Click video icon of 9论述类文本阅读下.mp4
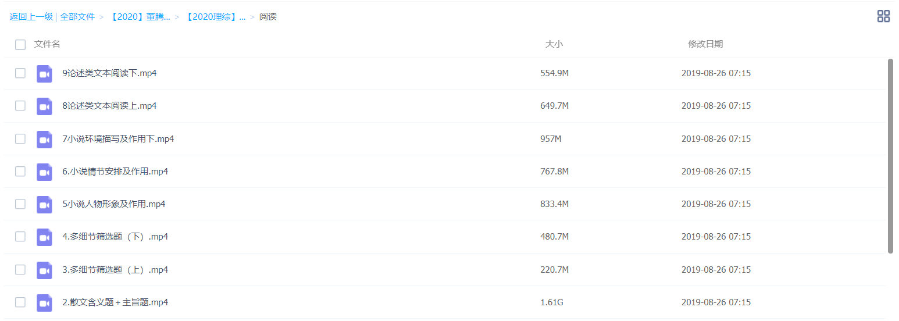Viewport: 899px width, 321px height. [x=44, y=73]
